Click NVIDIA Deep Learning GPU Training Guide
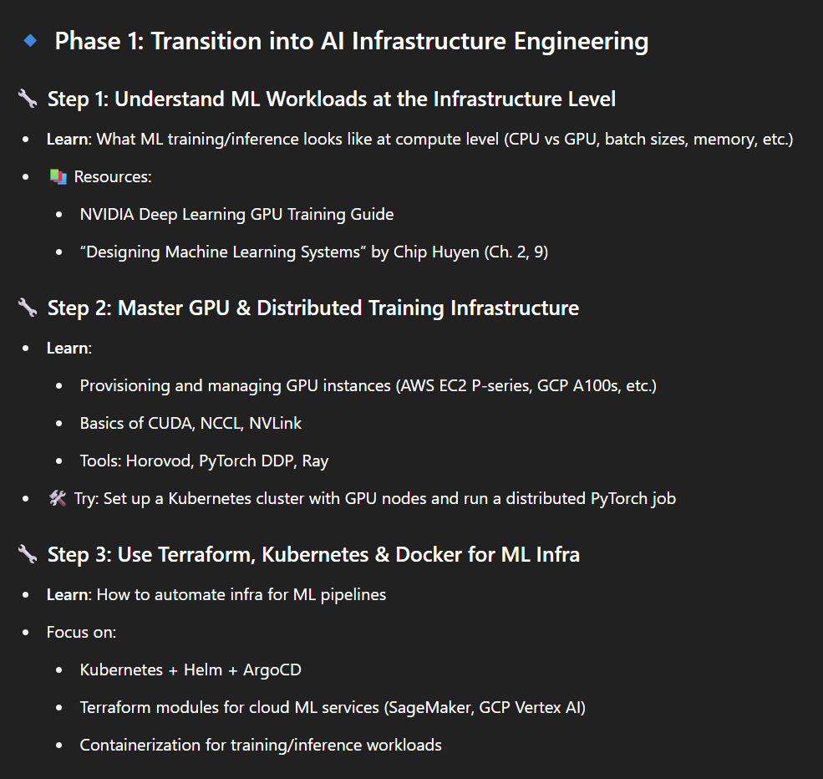Screen dimensions: 823x779 coord(236,214)
